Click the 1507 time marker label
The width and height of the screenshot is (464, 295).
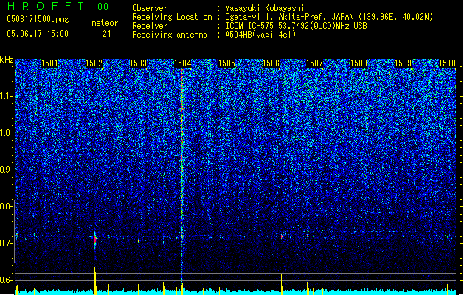pyautogui.click(x=314, y=63)
